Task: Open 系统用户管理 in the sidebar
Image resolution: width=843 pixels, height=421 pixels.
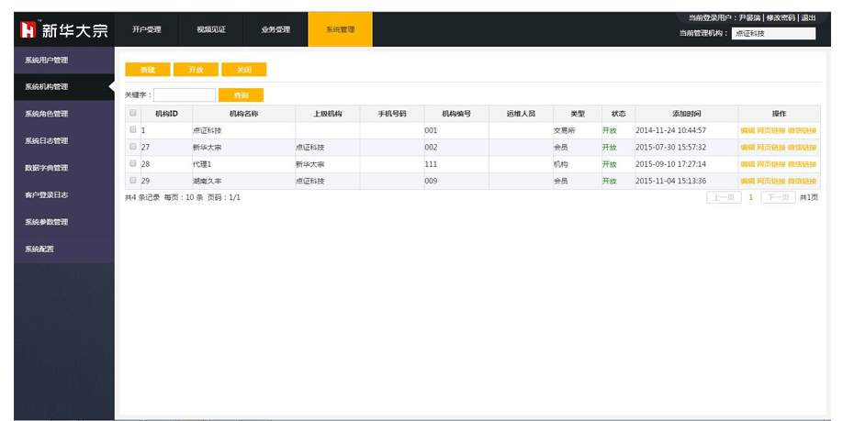Action: 64,61
